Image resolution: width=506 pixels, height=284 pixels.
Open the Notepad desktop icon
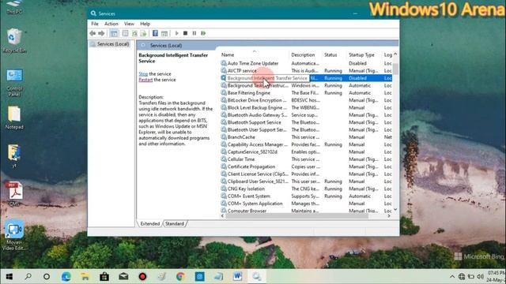pyautogui.click(x=14, y=118)
